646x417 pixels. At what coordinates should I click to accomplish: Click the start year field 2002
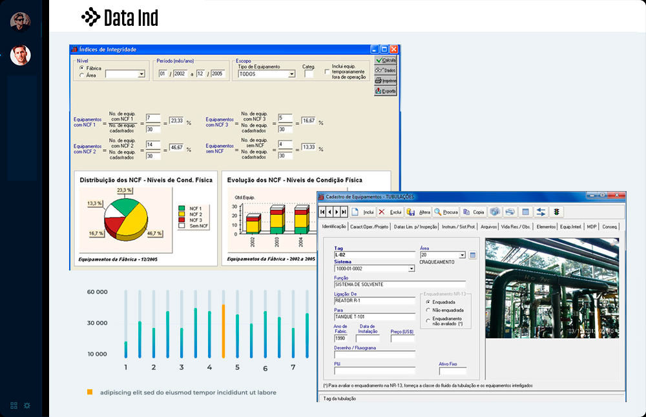point(180,74)
